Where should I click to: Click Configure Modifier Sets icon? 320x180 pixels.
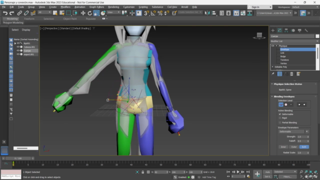point(298,74)
